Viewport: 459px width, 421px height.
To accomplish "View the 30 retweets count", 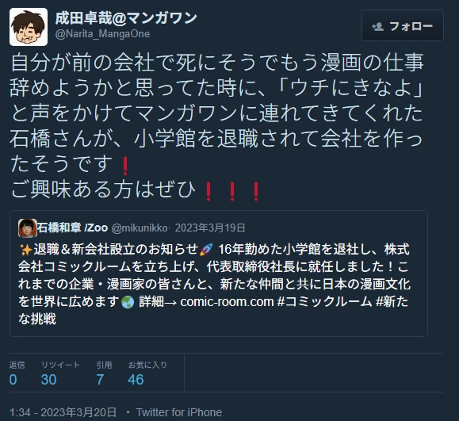I will pyautogui.click(x=48, y=380).
